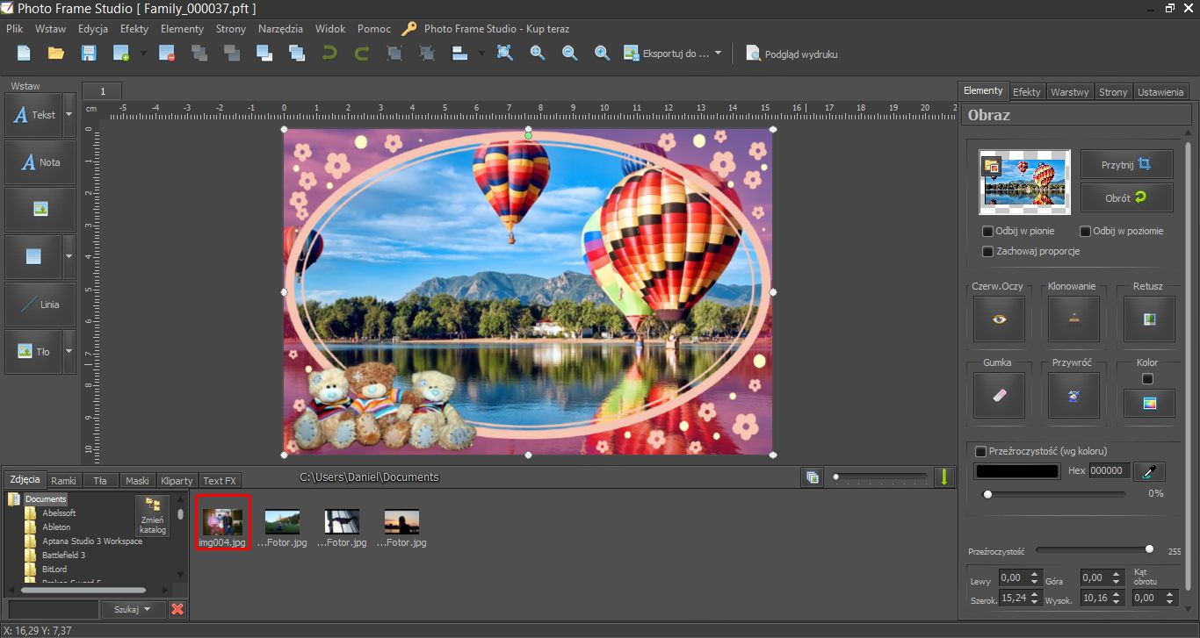The height and width of the screenshot is (638, 1200).
Task: Toggle Zachowaj proporcje checkbox
Action: (988, 252)
